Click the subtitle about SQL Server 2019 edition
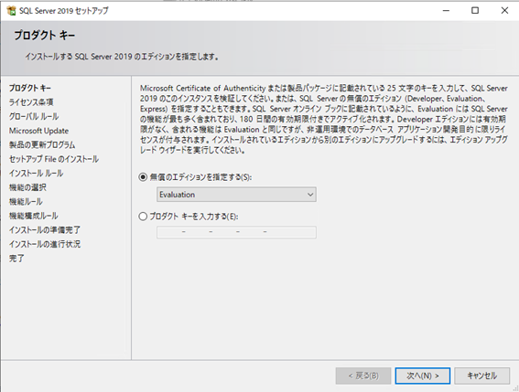The image size is (519, 392). (122, 57)
